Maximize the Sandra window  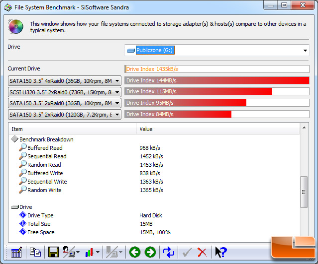(284, 5)
